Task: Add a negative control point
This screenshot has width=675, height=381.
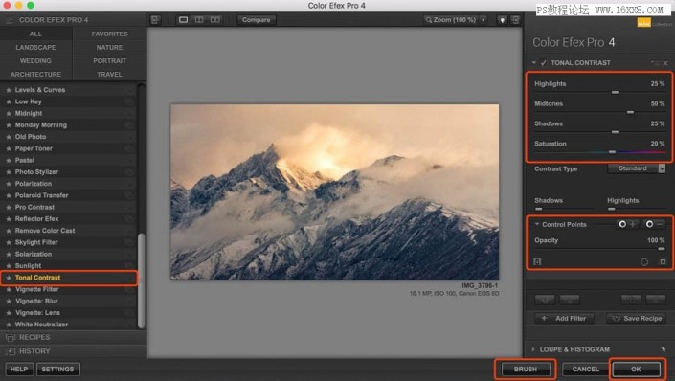Action: tap(654, 224)
